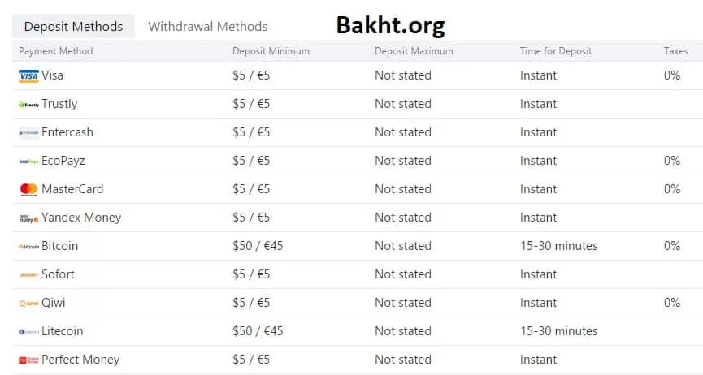Image resolution: width=703 pixels, height=375 pixels.
Task: Click the Bitcoin logo icon
Action: tap(28, 246)
